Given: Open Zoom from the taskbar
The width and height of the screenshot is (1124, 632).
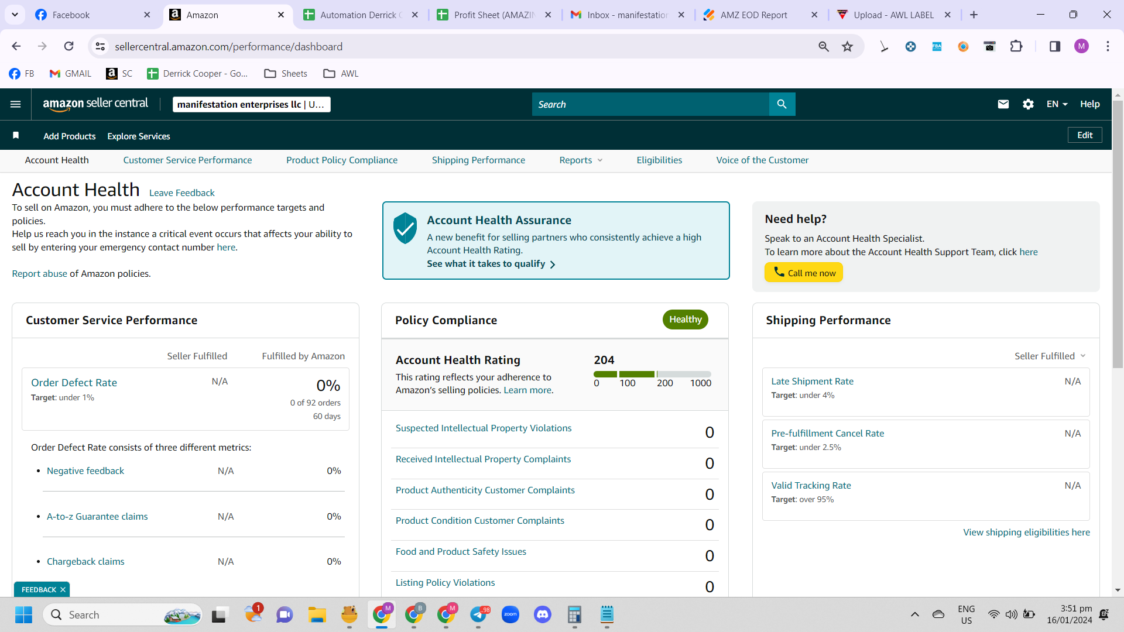Looking at the screenshot, I should 510,615.
